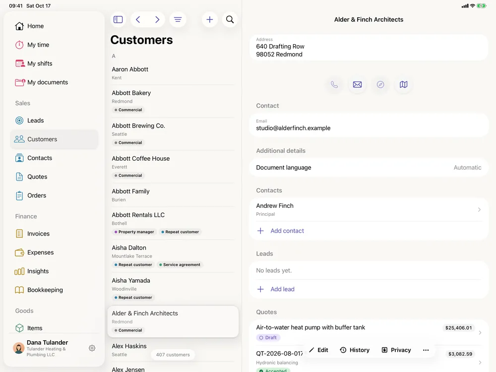Image resolution: width=496 pixels, height=372 pixels.
Task: Open Items under Goods
Action: pos(55,328)
